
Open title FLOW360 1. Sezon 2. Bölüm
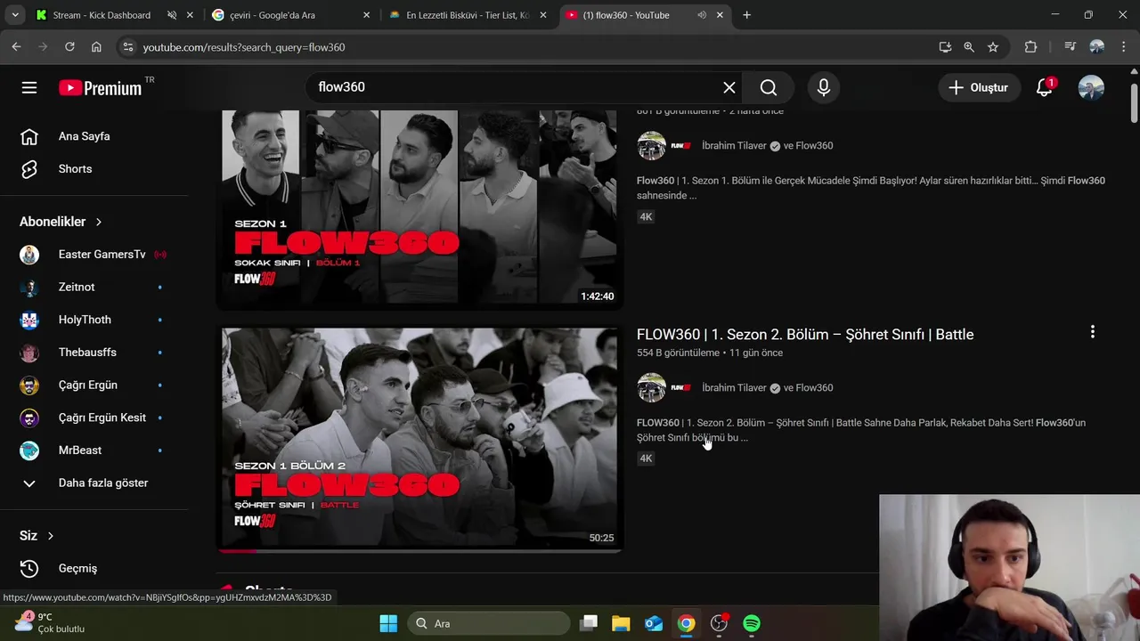(x=805, y=335)
